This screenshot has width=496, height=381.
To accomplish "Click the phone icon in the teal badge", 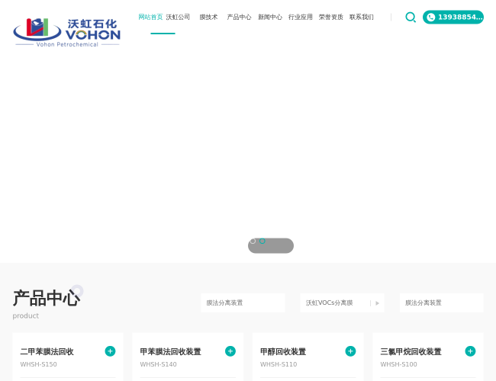I will point(431,18).
